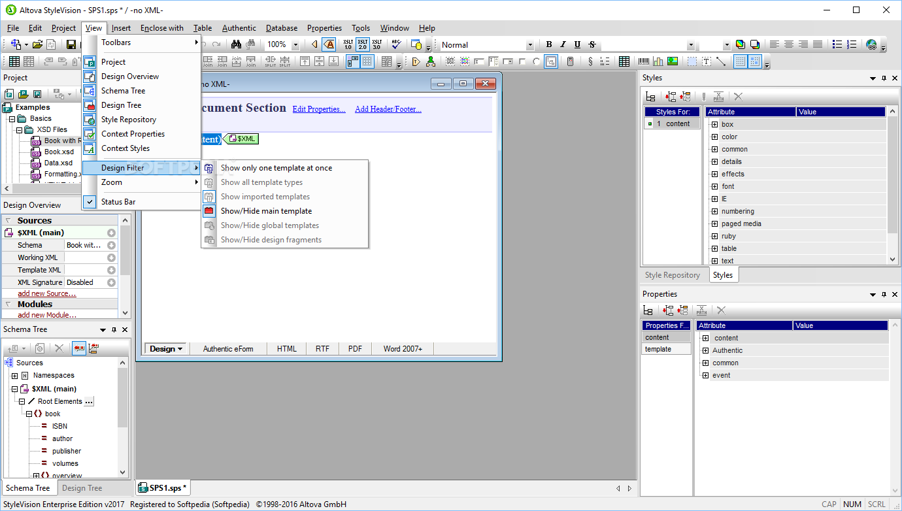Open the Zoom submenu in View menu

(x=141, y=182)
